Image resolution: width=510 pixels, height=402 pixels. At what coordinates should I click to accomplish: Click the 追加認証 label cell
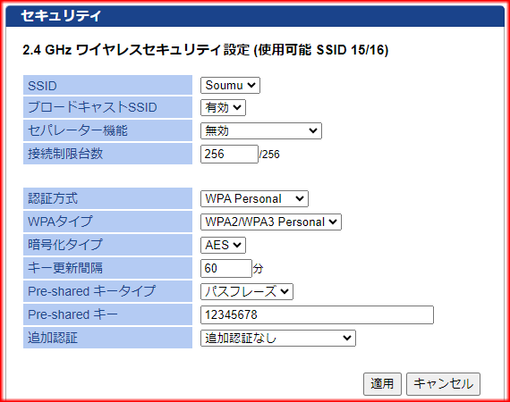tap(107, 338)
